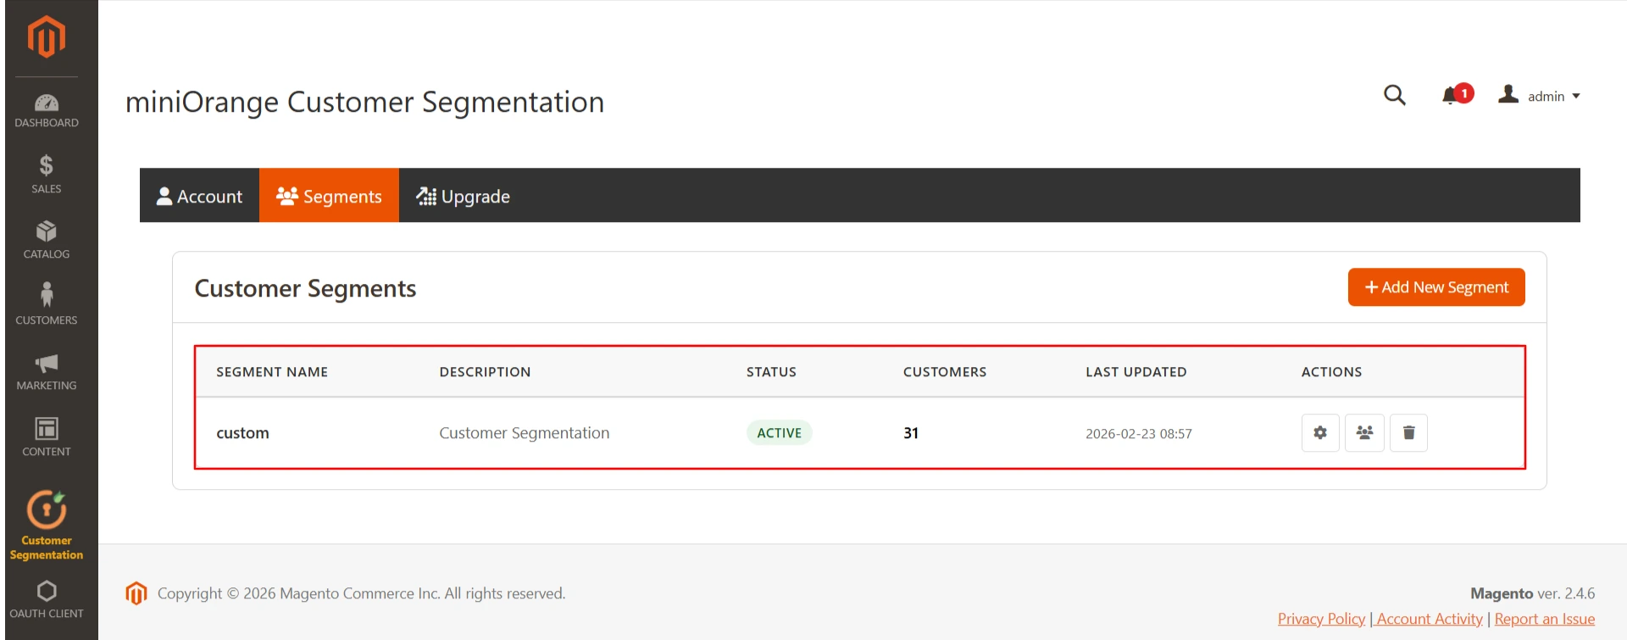1627x640 pixels.
Task: Open the Account Activity link
Action: click(x=1430, y=619)
